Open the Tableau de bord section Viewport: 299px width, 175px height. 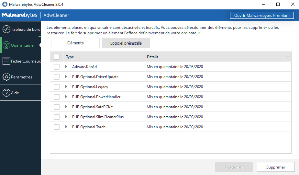pyautogui.click(x=21, y=29)
